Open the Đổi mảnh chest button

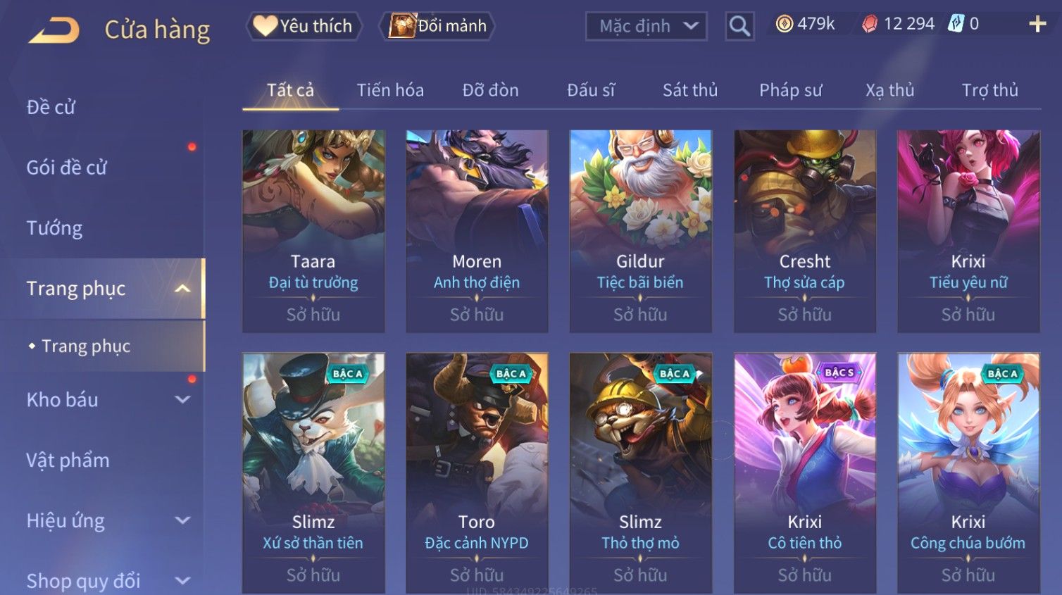click(437, 26)
